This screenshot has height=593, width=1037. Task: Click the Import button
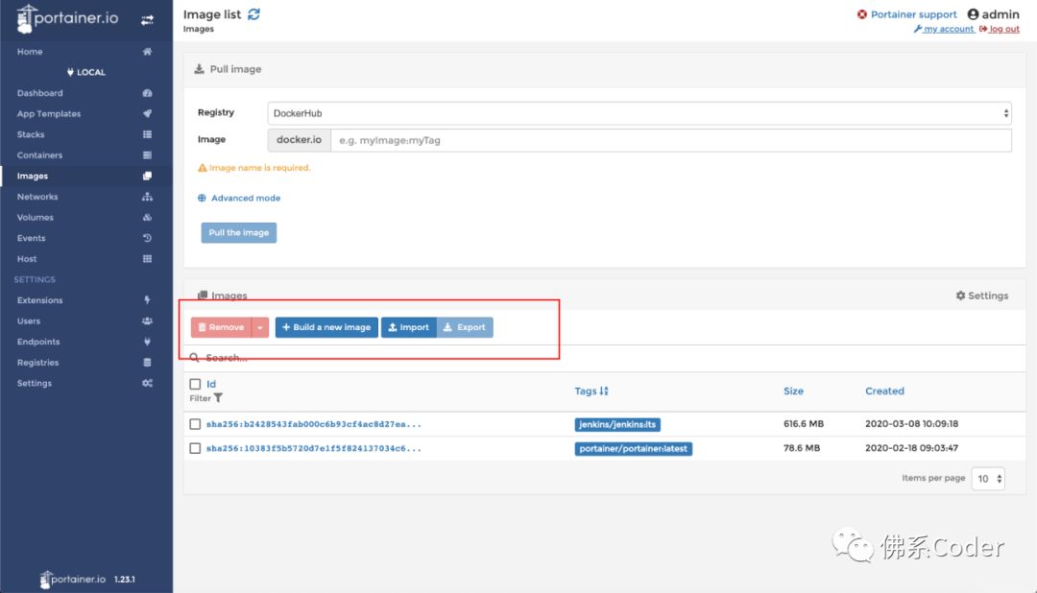click(409, 327)
